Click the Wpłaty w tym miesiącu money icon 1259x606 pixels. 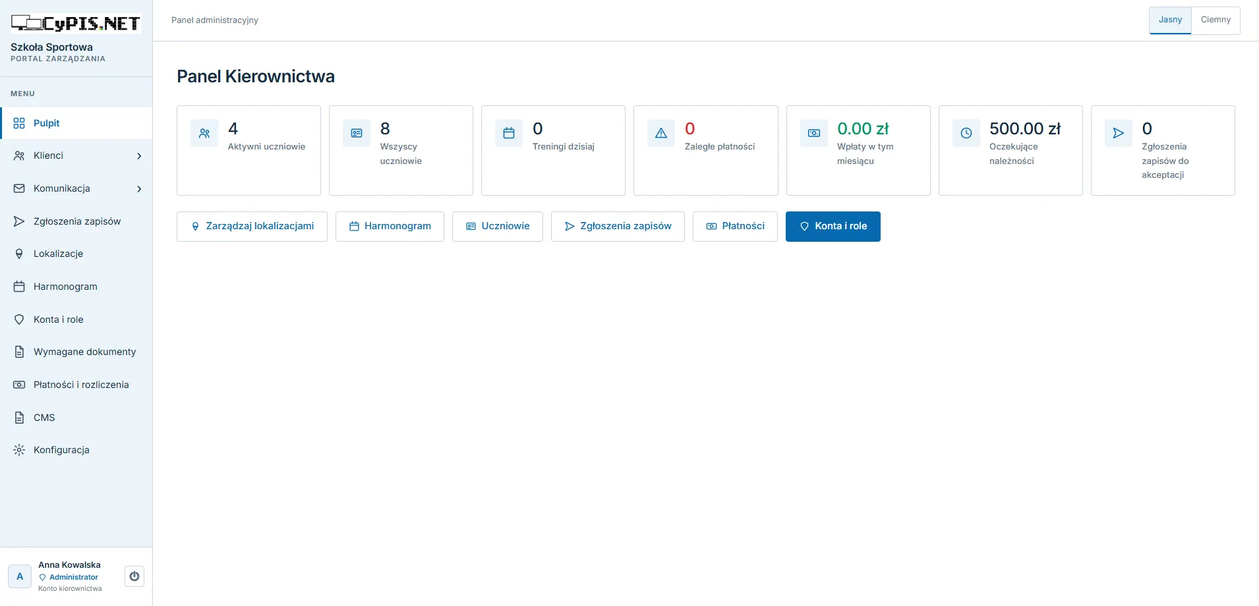pos(814,133)
